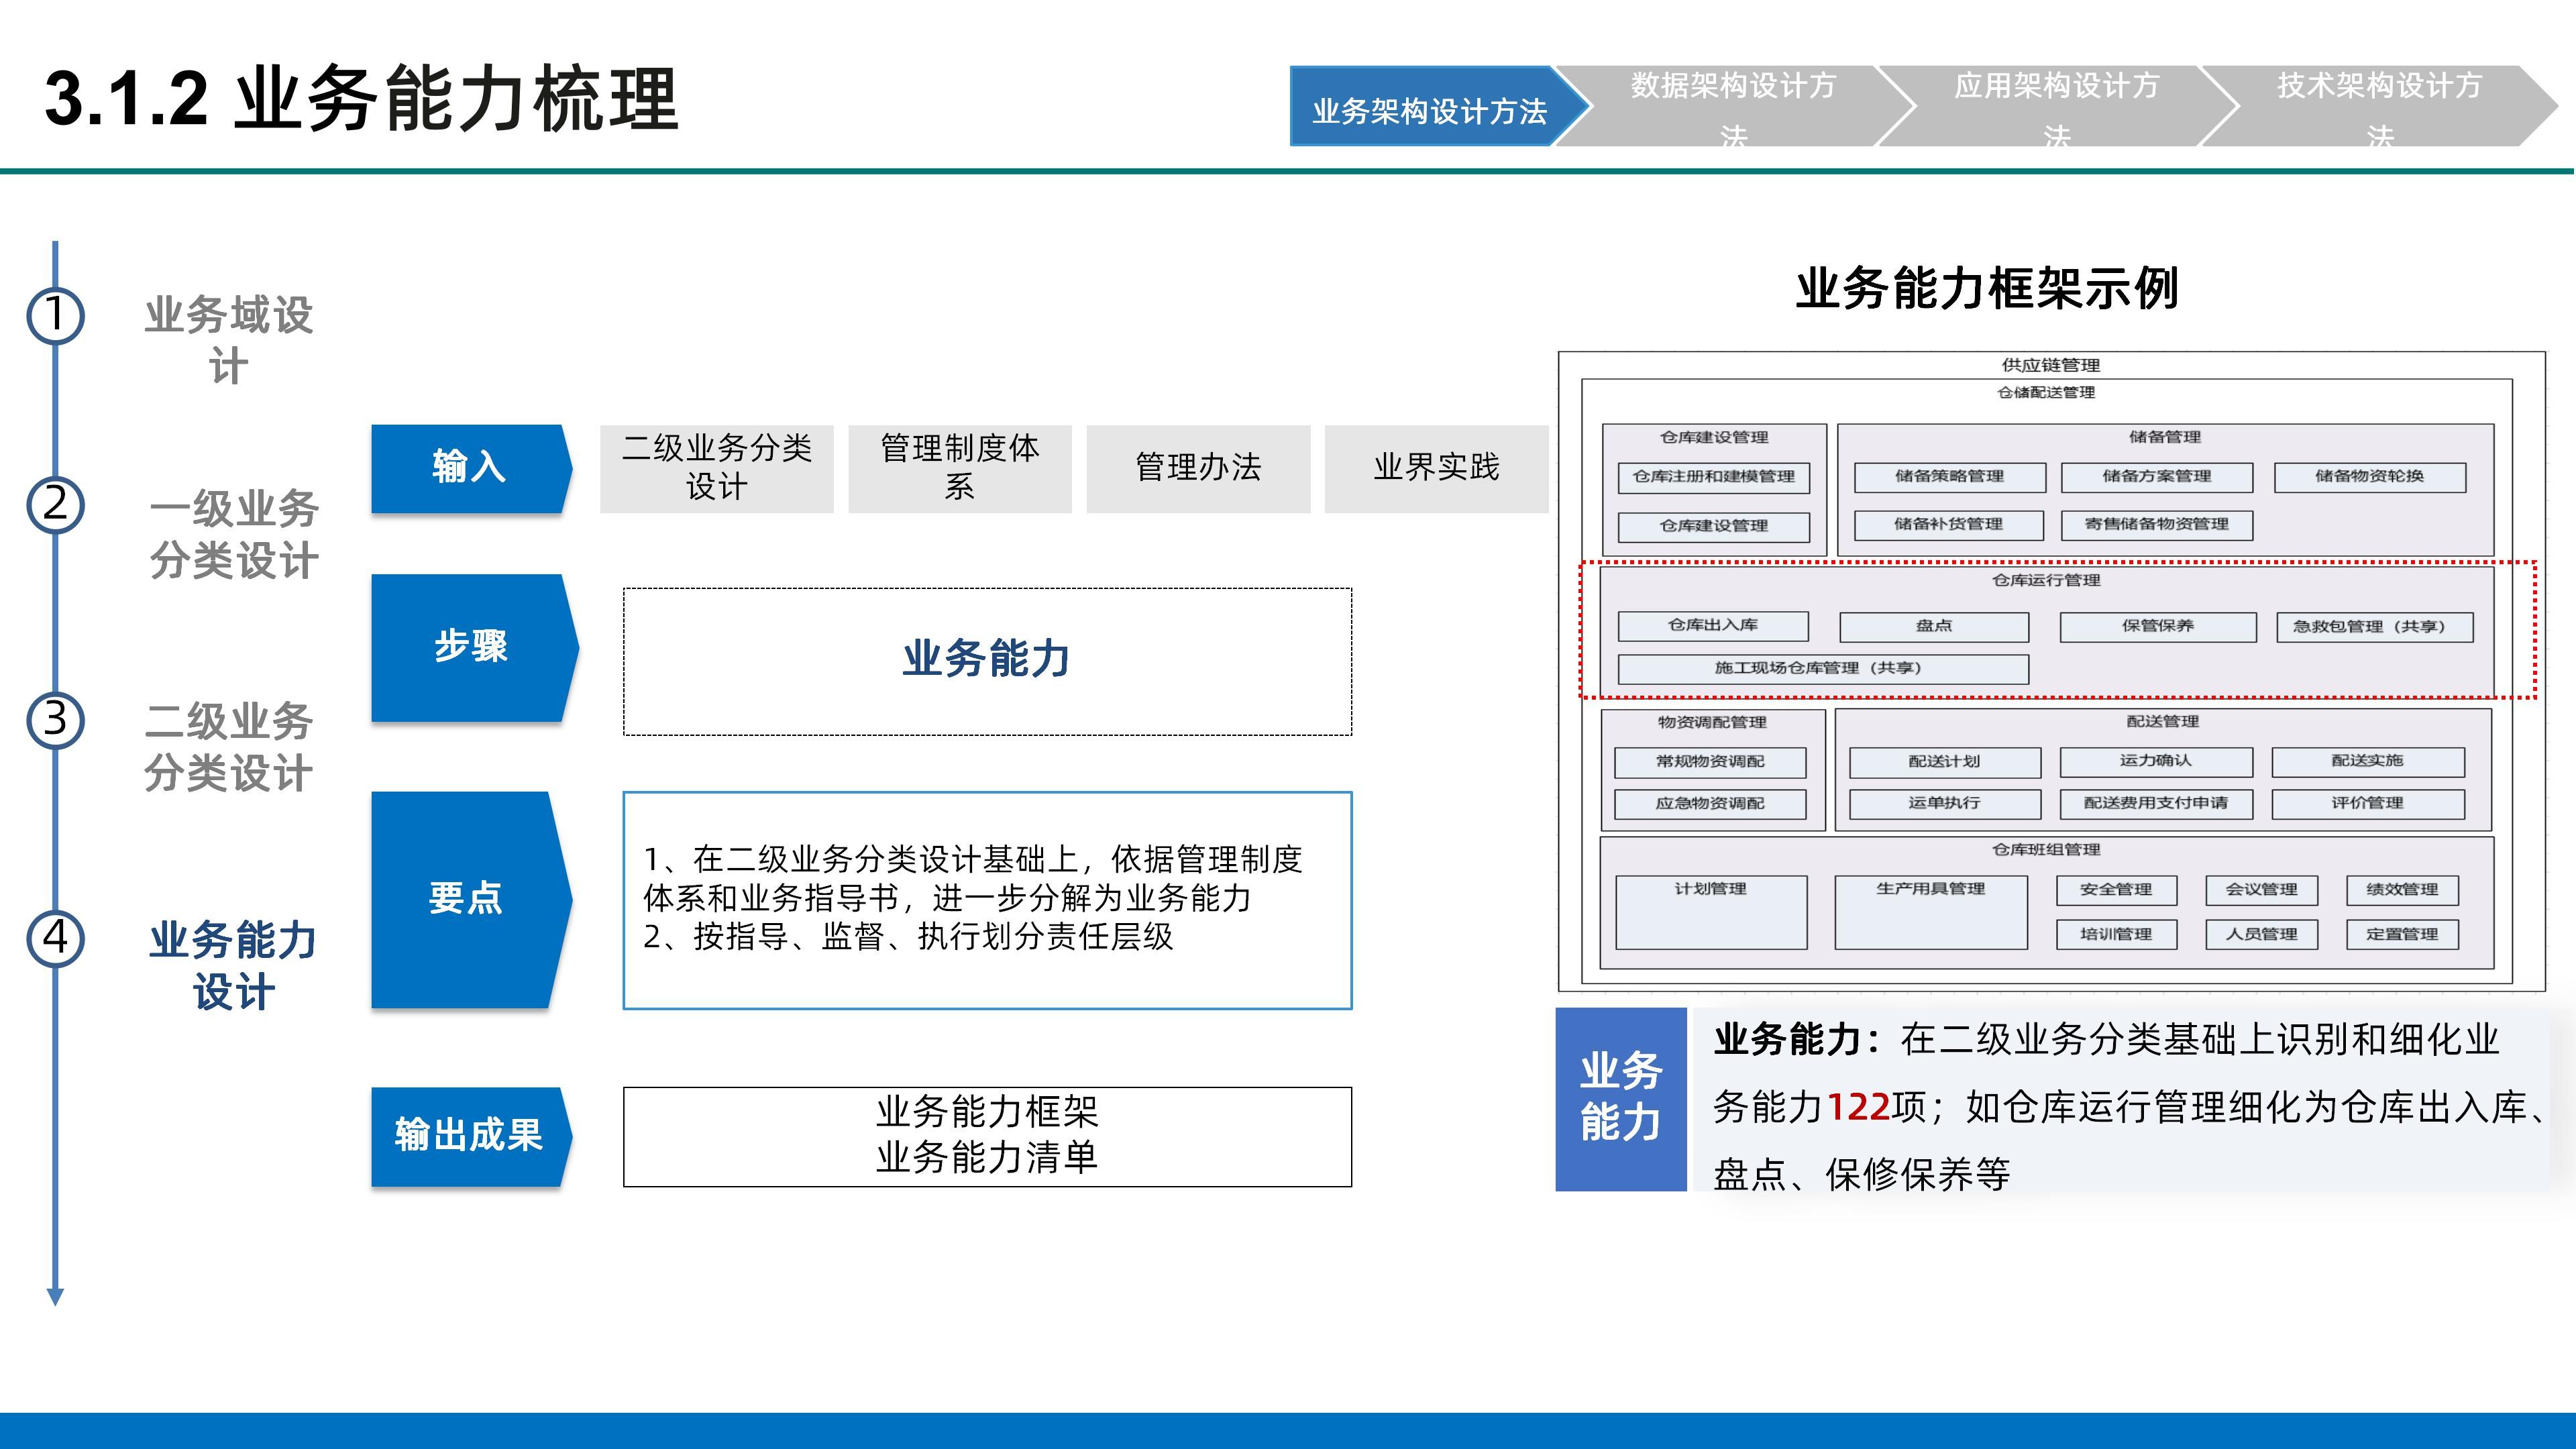
Task: Select the 培训管理 box
Action: 2117,935
